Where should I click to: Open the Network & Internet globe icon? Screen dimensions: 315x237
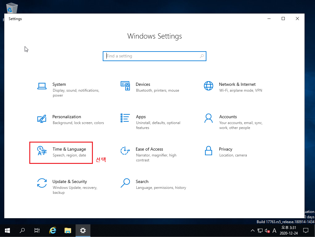point(209,86)
